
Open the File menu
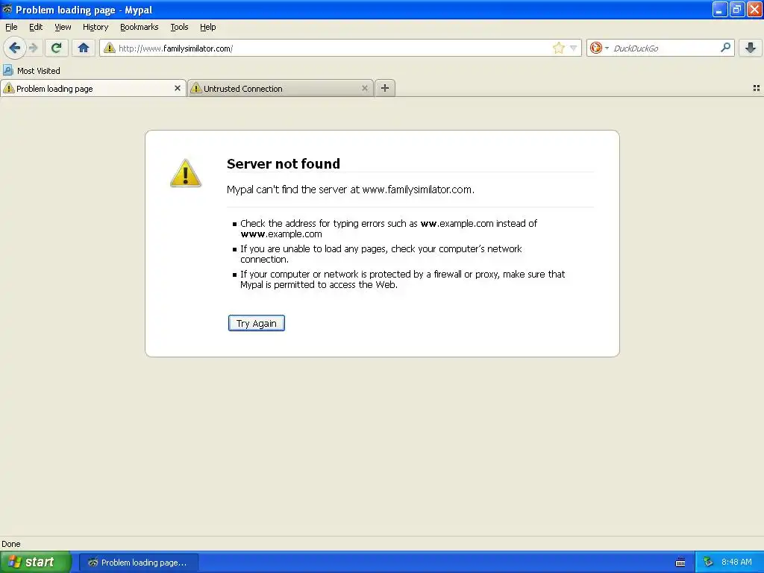(11, 27)
